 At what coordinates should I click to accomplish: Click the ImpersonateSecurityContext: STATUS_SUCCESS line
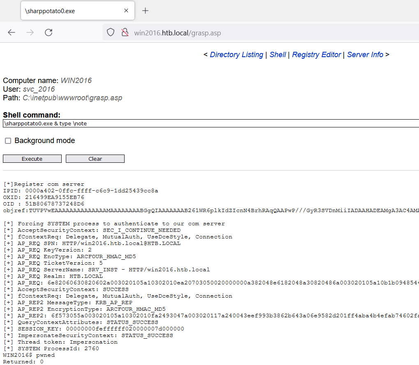click(x=88, y=335)
